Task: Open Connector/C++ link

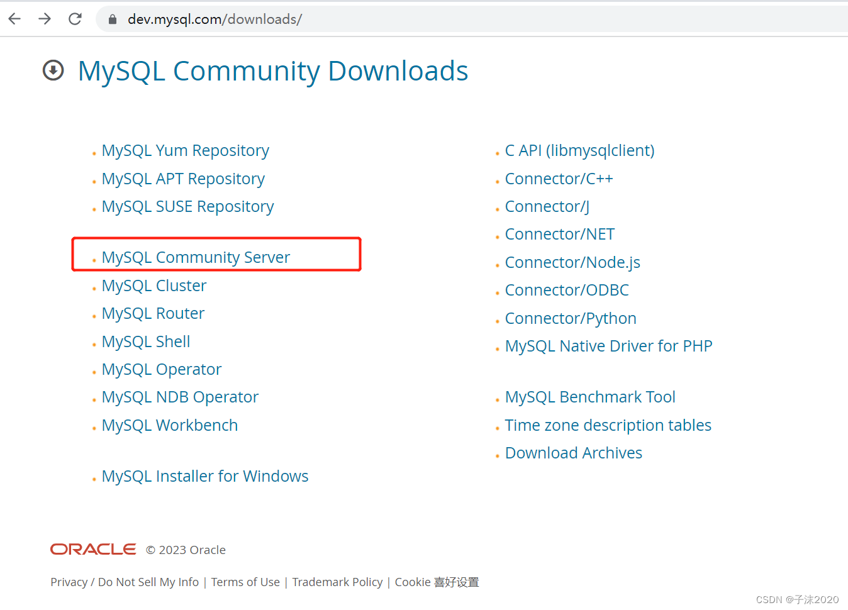Action: 559,179
